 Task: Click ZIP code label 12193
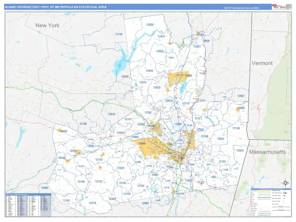[x=141, y=186]
